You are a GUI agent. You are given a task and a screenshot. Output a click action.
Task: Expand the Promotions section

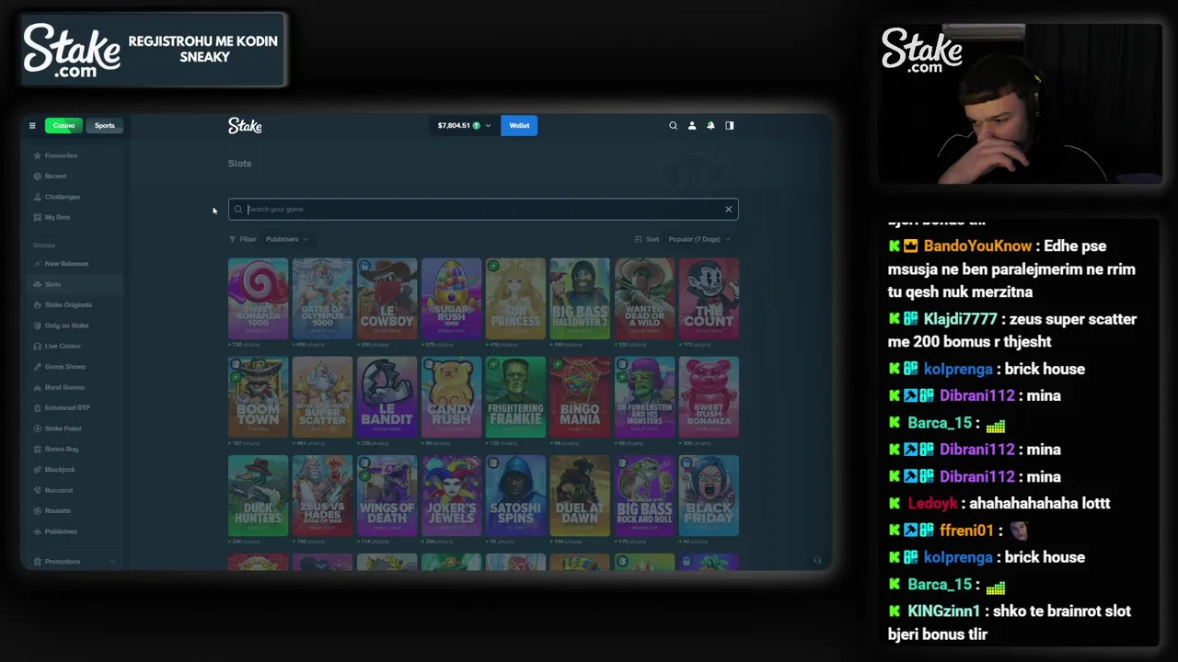pyautogui.click(x=75, y=561)
